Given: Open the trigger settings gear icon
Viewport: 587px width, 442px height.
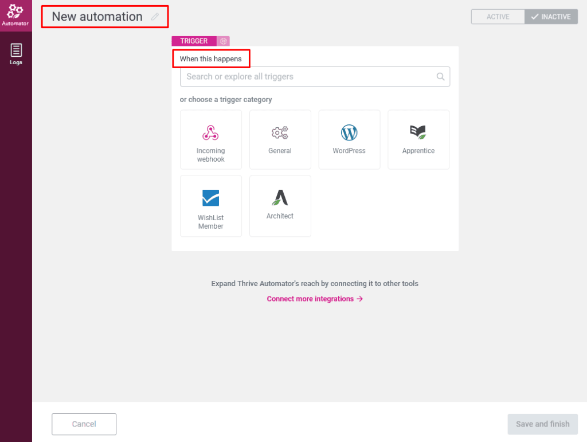Looking at the screenshot, I should coord(224,41).
